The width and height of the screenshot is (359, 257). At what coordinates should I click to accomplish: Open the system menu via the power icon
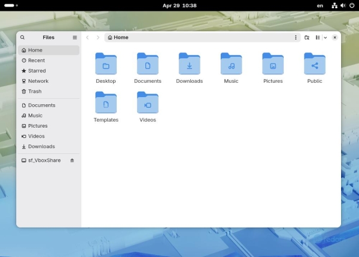(x=351, y=5)
